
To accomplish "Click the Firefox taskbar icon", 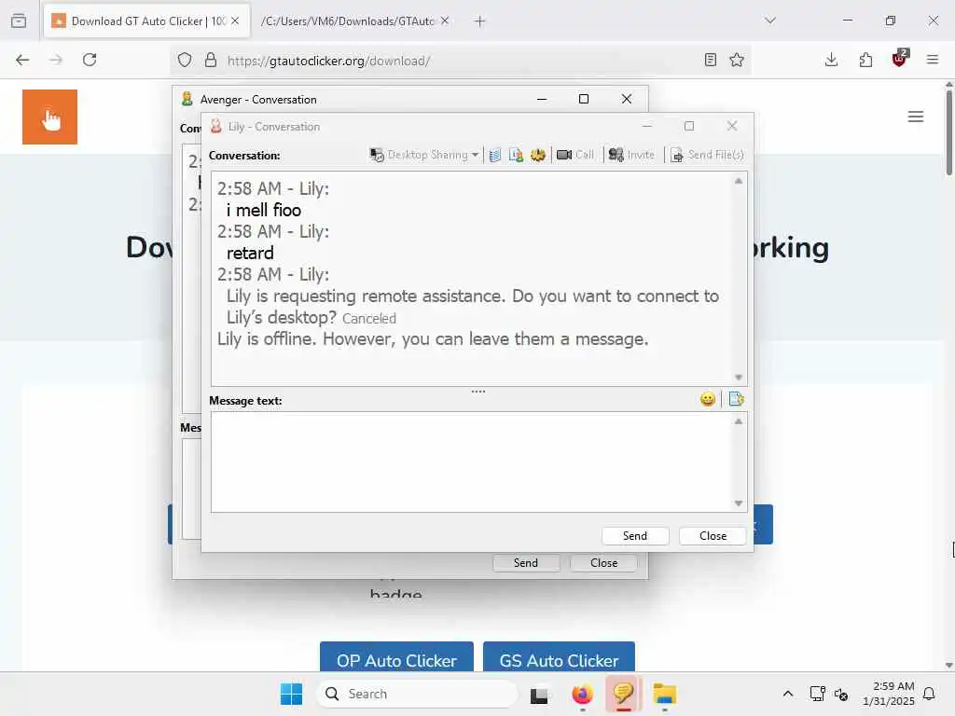I will (582, 694).
